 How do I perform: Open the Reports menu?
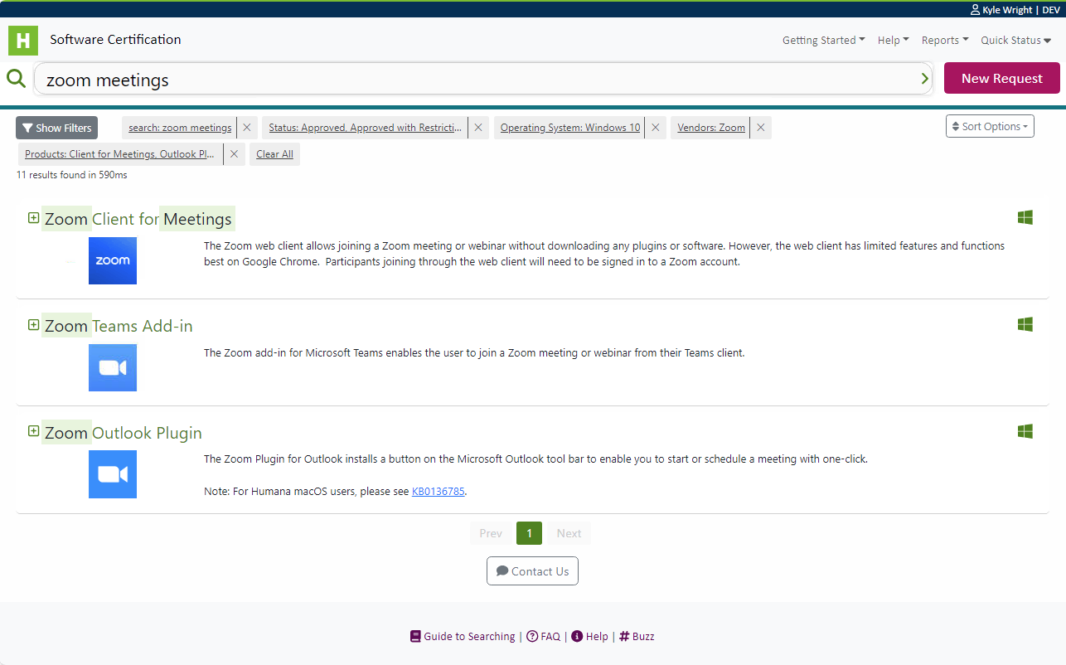(x=945, y=40)
